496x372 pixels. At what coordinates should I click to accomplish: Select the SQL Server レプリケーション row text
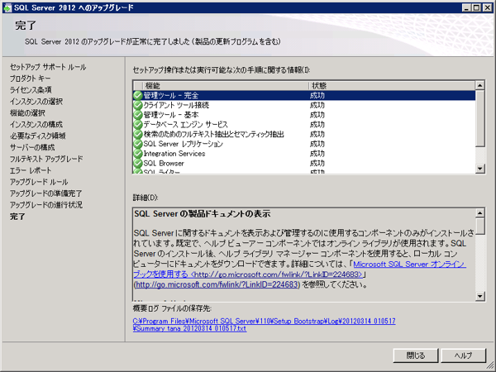coord(184,144)
